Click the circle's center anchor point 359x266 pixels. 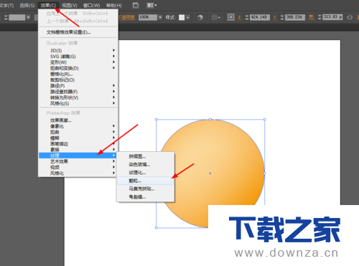pos(210,174)
